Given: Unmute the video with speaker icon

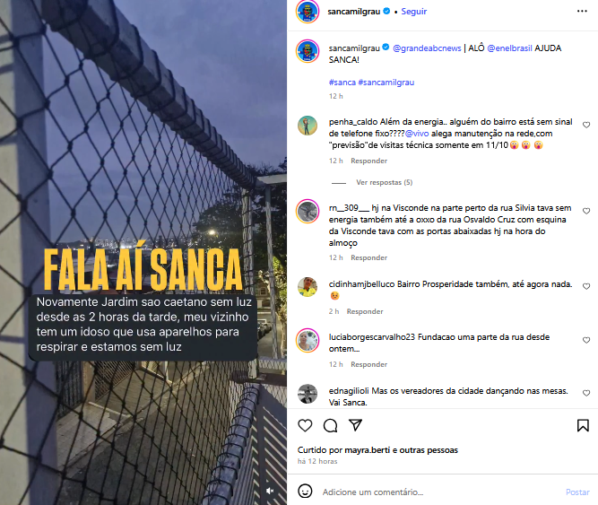Looking at the screenshot, I should [270, 491].
